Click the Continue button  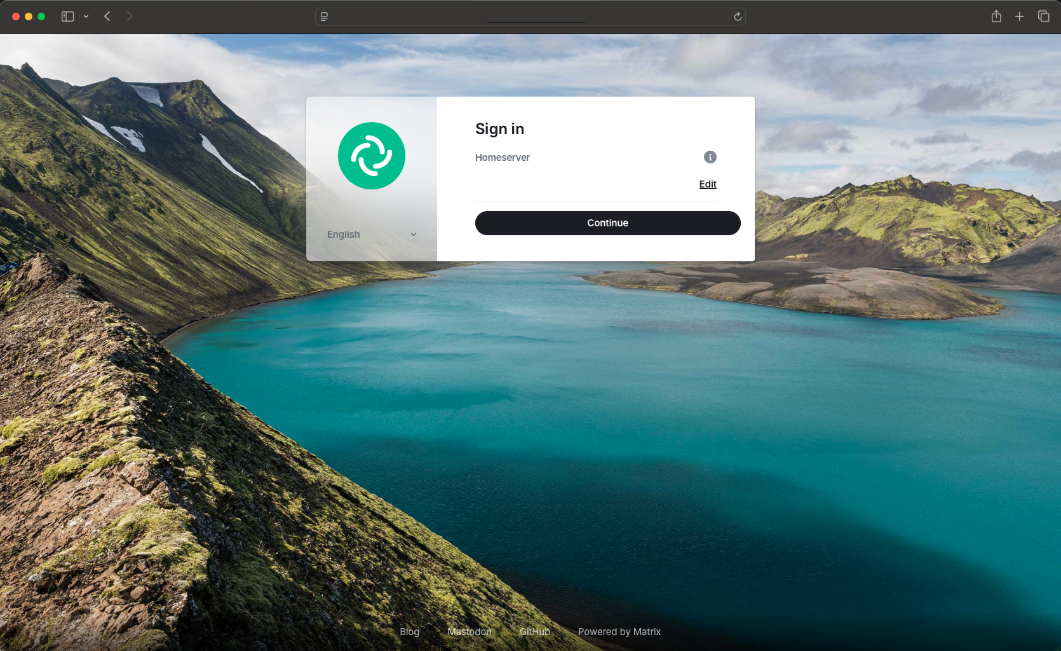tap(608, 223)
